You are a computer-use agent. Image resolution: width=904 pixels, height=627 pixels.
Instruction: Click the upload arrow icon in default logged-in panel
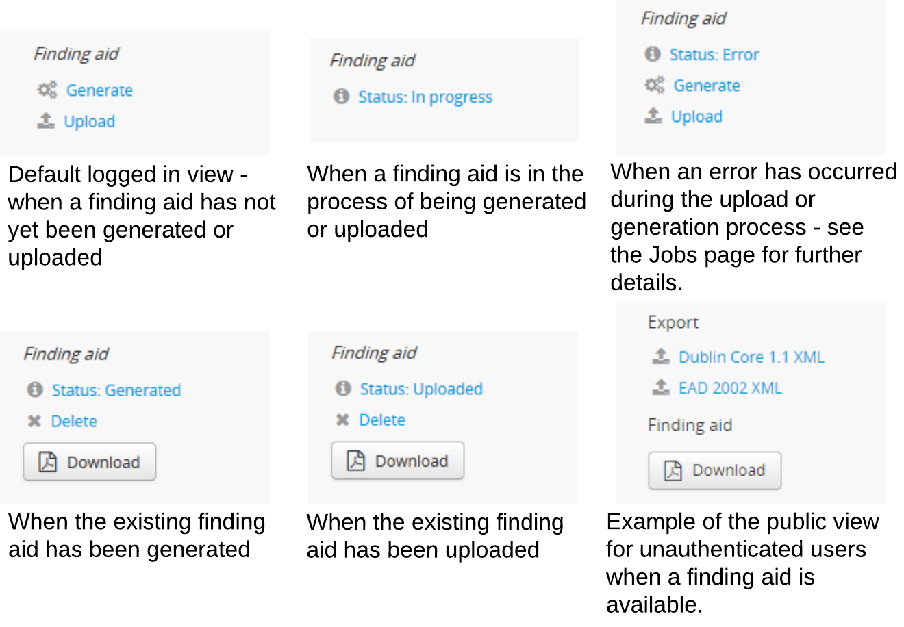(46, 121)
